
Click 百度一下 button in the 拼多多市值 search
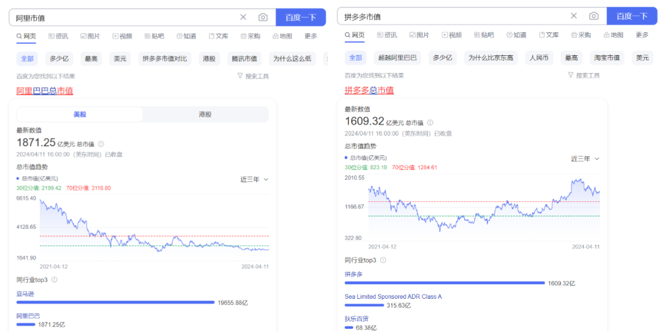click(632, 16)
